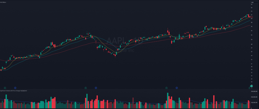
Task: Click the MA Ribbon indicator label
Action: [x=3, y=3]
